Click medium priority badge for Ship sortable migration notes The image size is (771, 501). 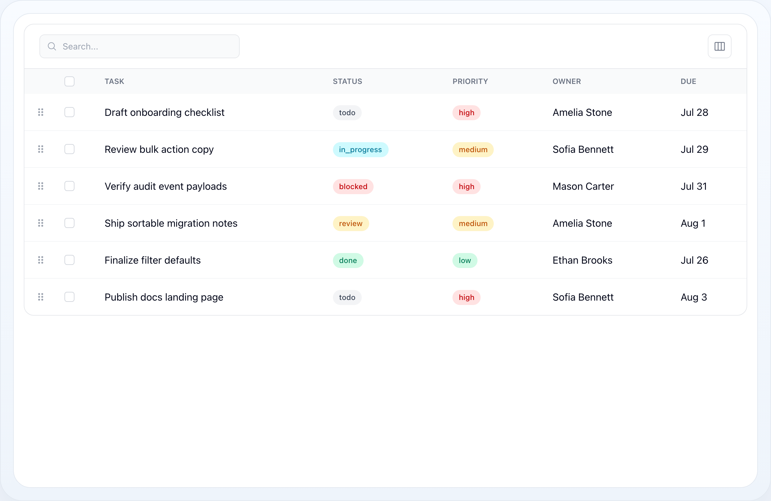point(472,224)
